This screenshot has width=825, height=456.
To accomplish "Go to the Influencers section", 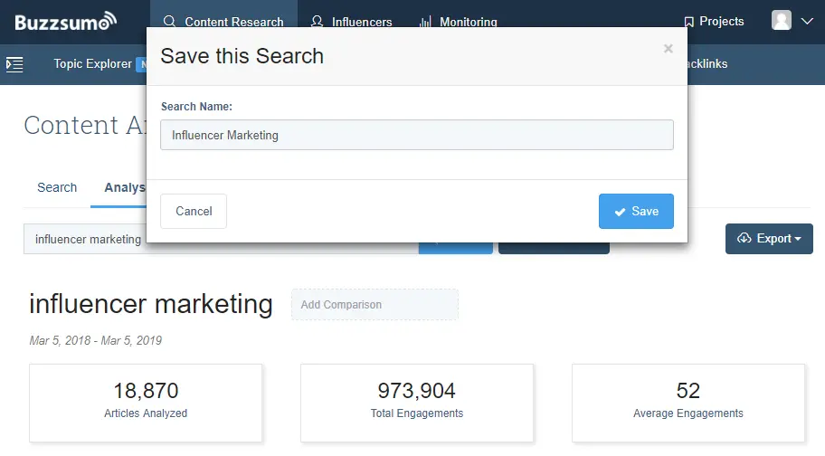I will point(351,21).
